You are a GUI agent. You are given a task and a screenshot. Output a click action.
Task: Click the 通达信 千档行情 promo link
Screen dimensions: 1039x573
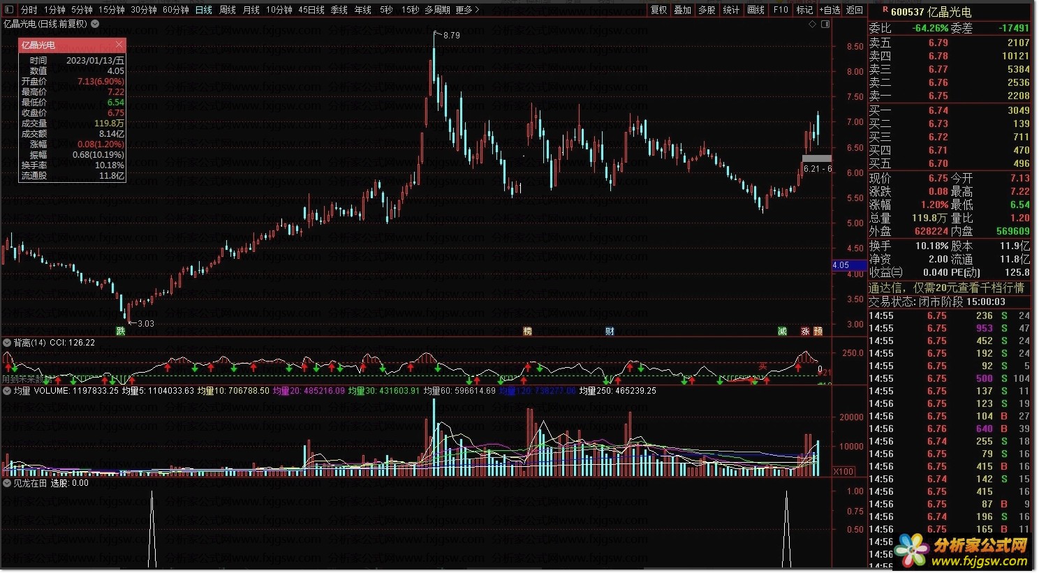click(946, 288)
